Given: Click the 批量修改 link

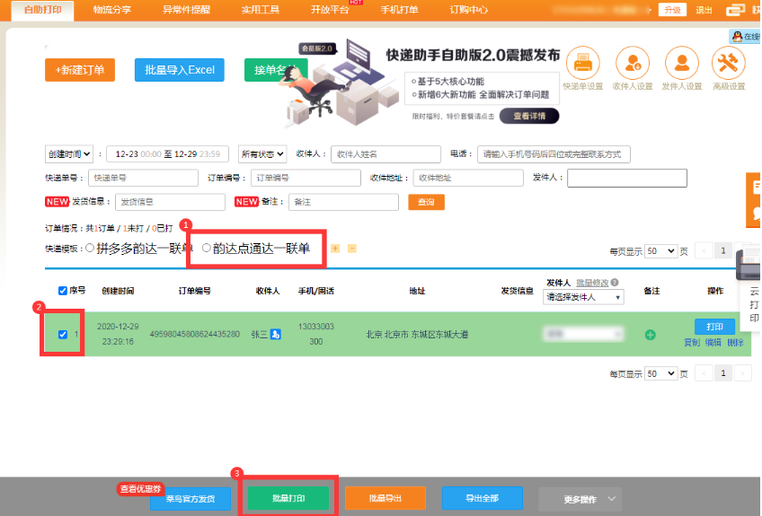Looking at the screenshot, I should pos(592,283).
